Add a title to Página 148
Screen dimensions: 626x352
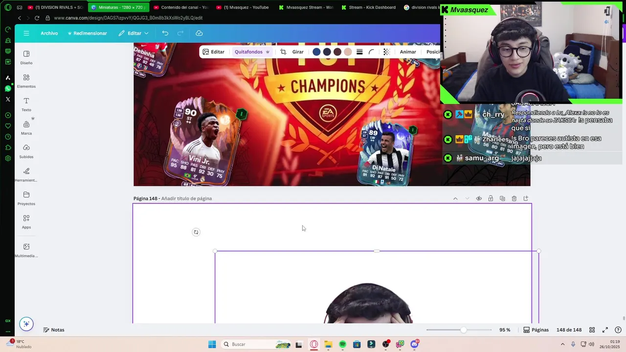pyautogui.click(x=186, y=198)
